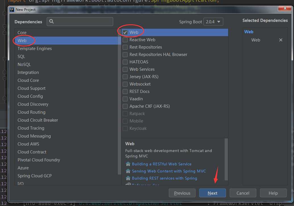This screenshot has height=206, width=294.
Task: Tick the Vaadin checkbox
Action: (x=125, y=99)
